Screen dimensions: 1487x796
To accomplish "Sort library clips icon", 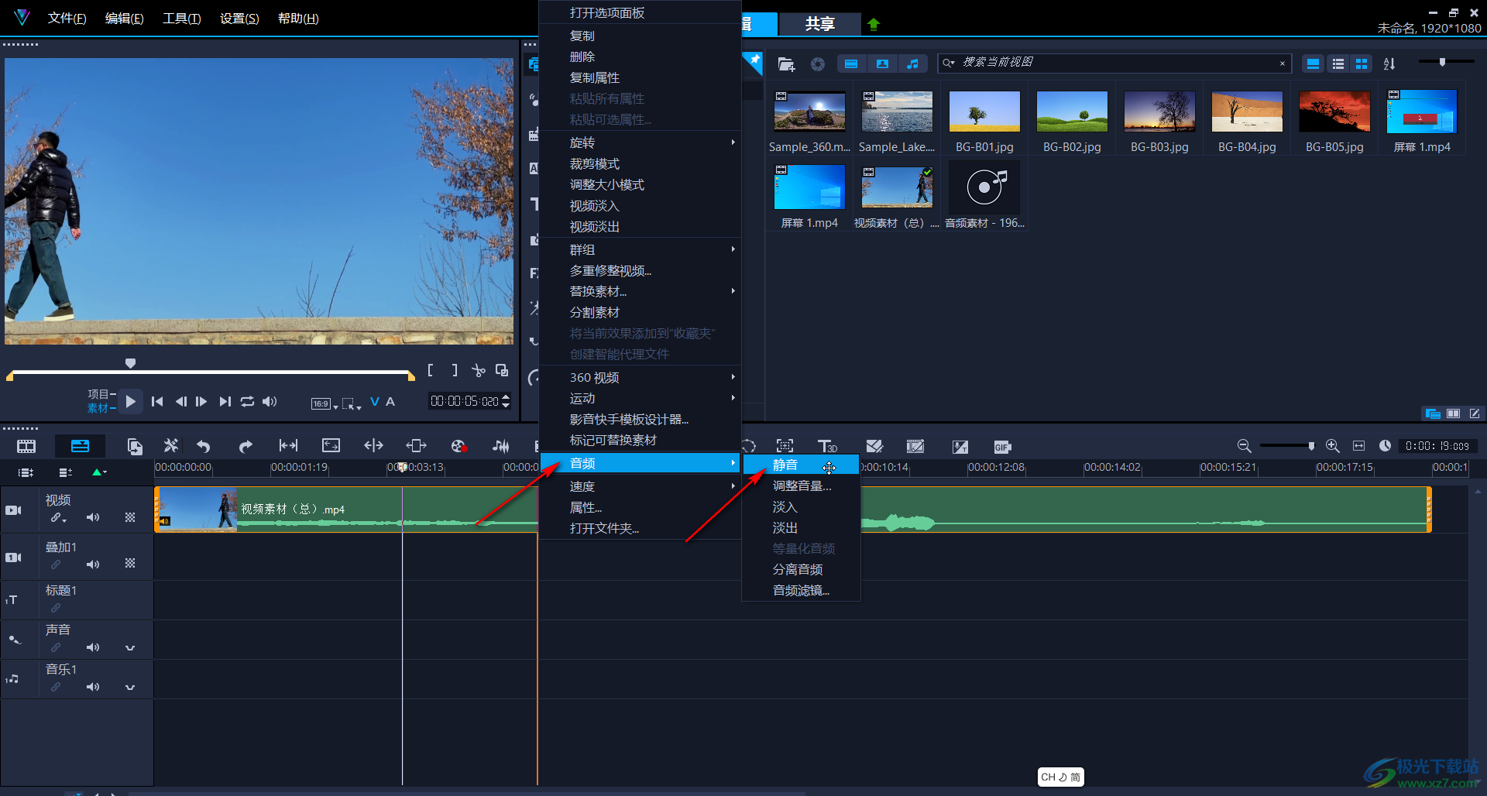I will click(x=1389, y=64).
